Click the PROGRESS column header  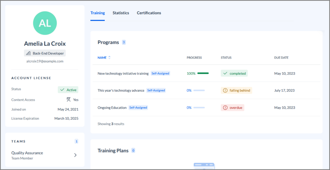click(x=194, y=57)
